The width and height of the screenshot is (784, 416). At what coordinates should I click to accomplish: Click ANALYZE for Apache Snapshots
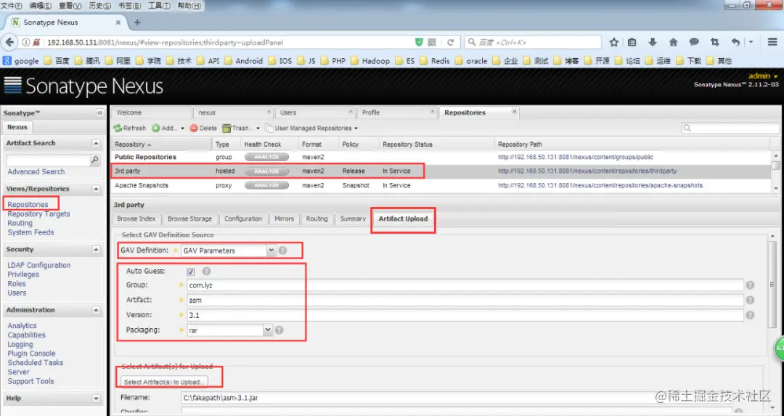[266, 186]
